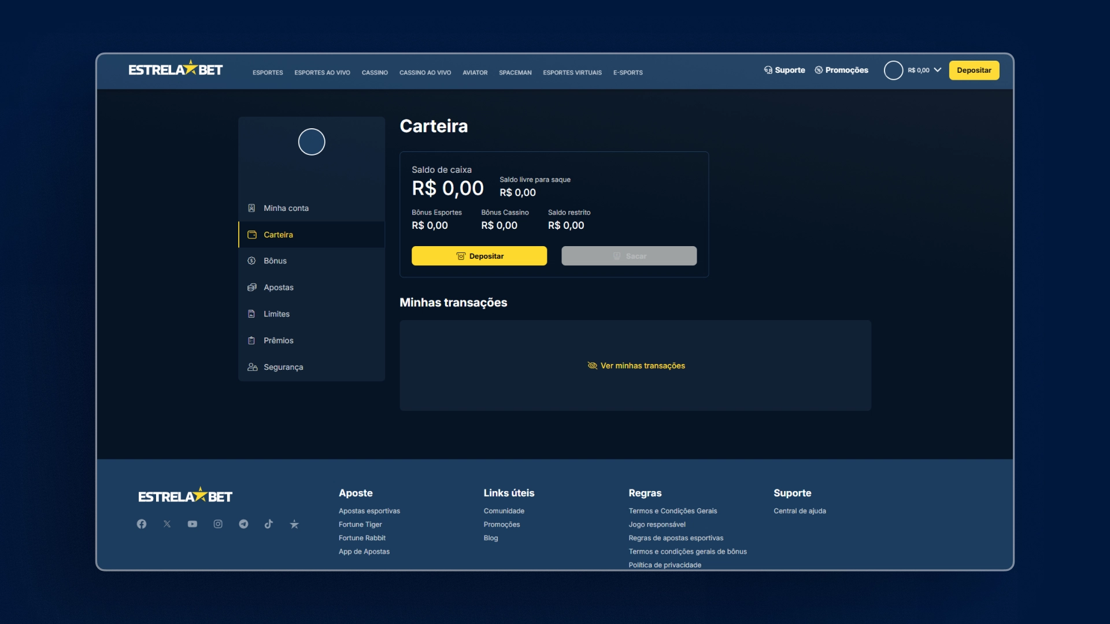Click the footer EstrelaBet logo

pos(185,495)
